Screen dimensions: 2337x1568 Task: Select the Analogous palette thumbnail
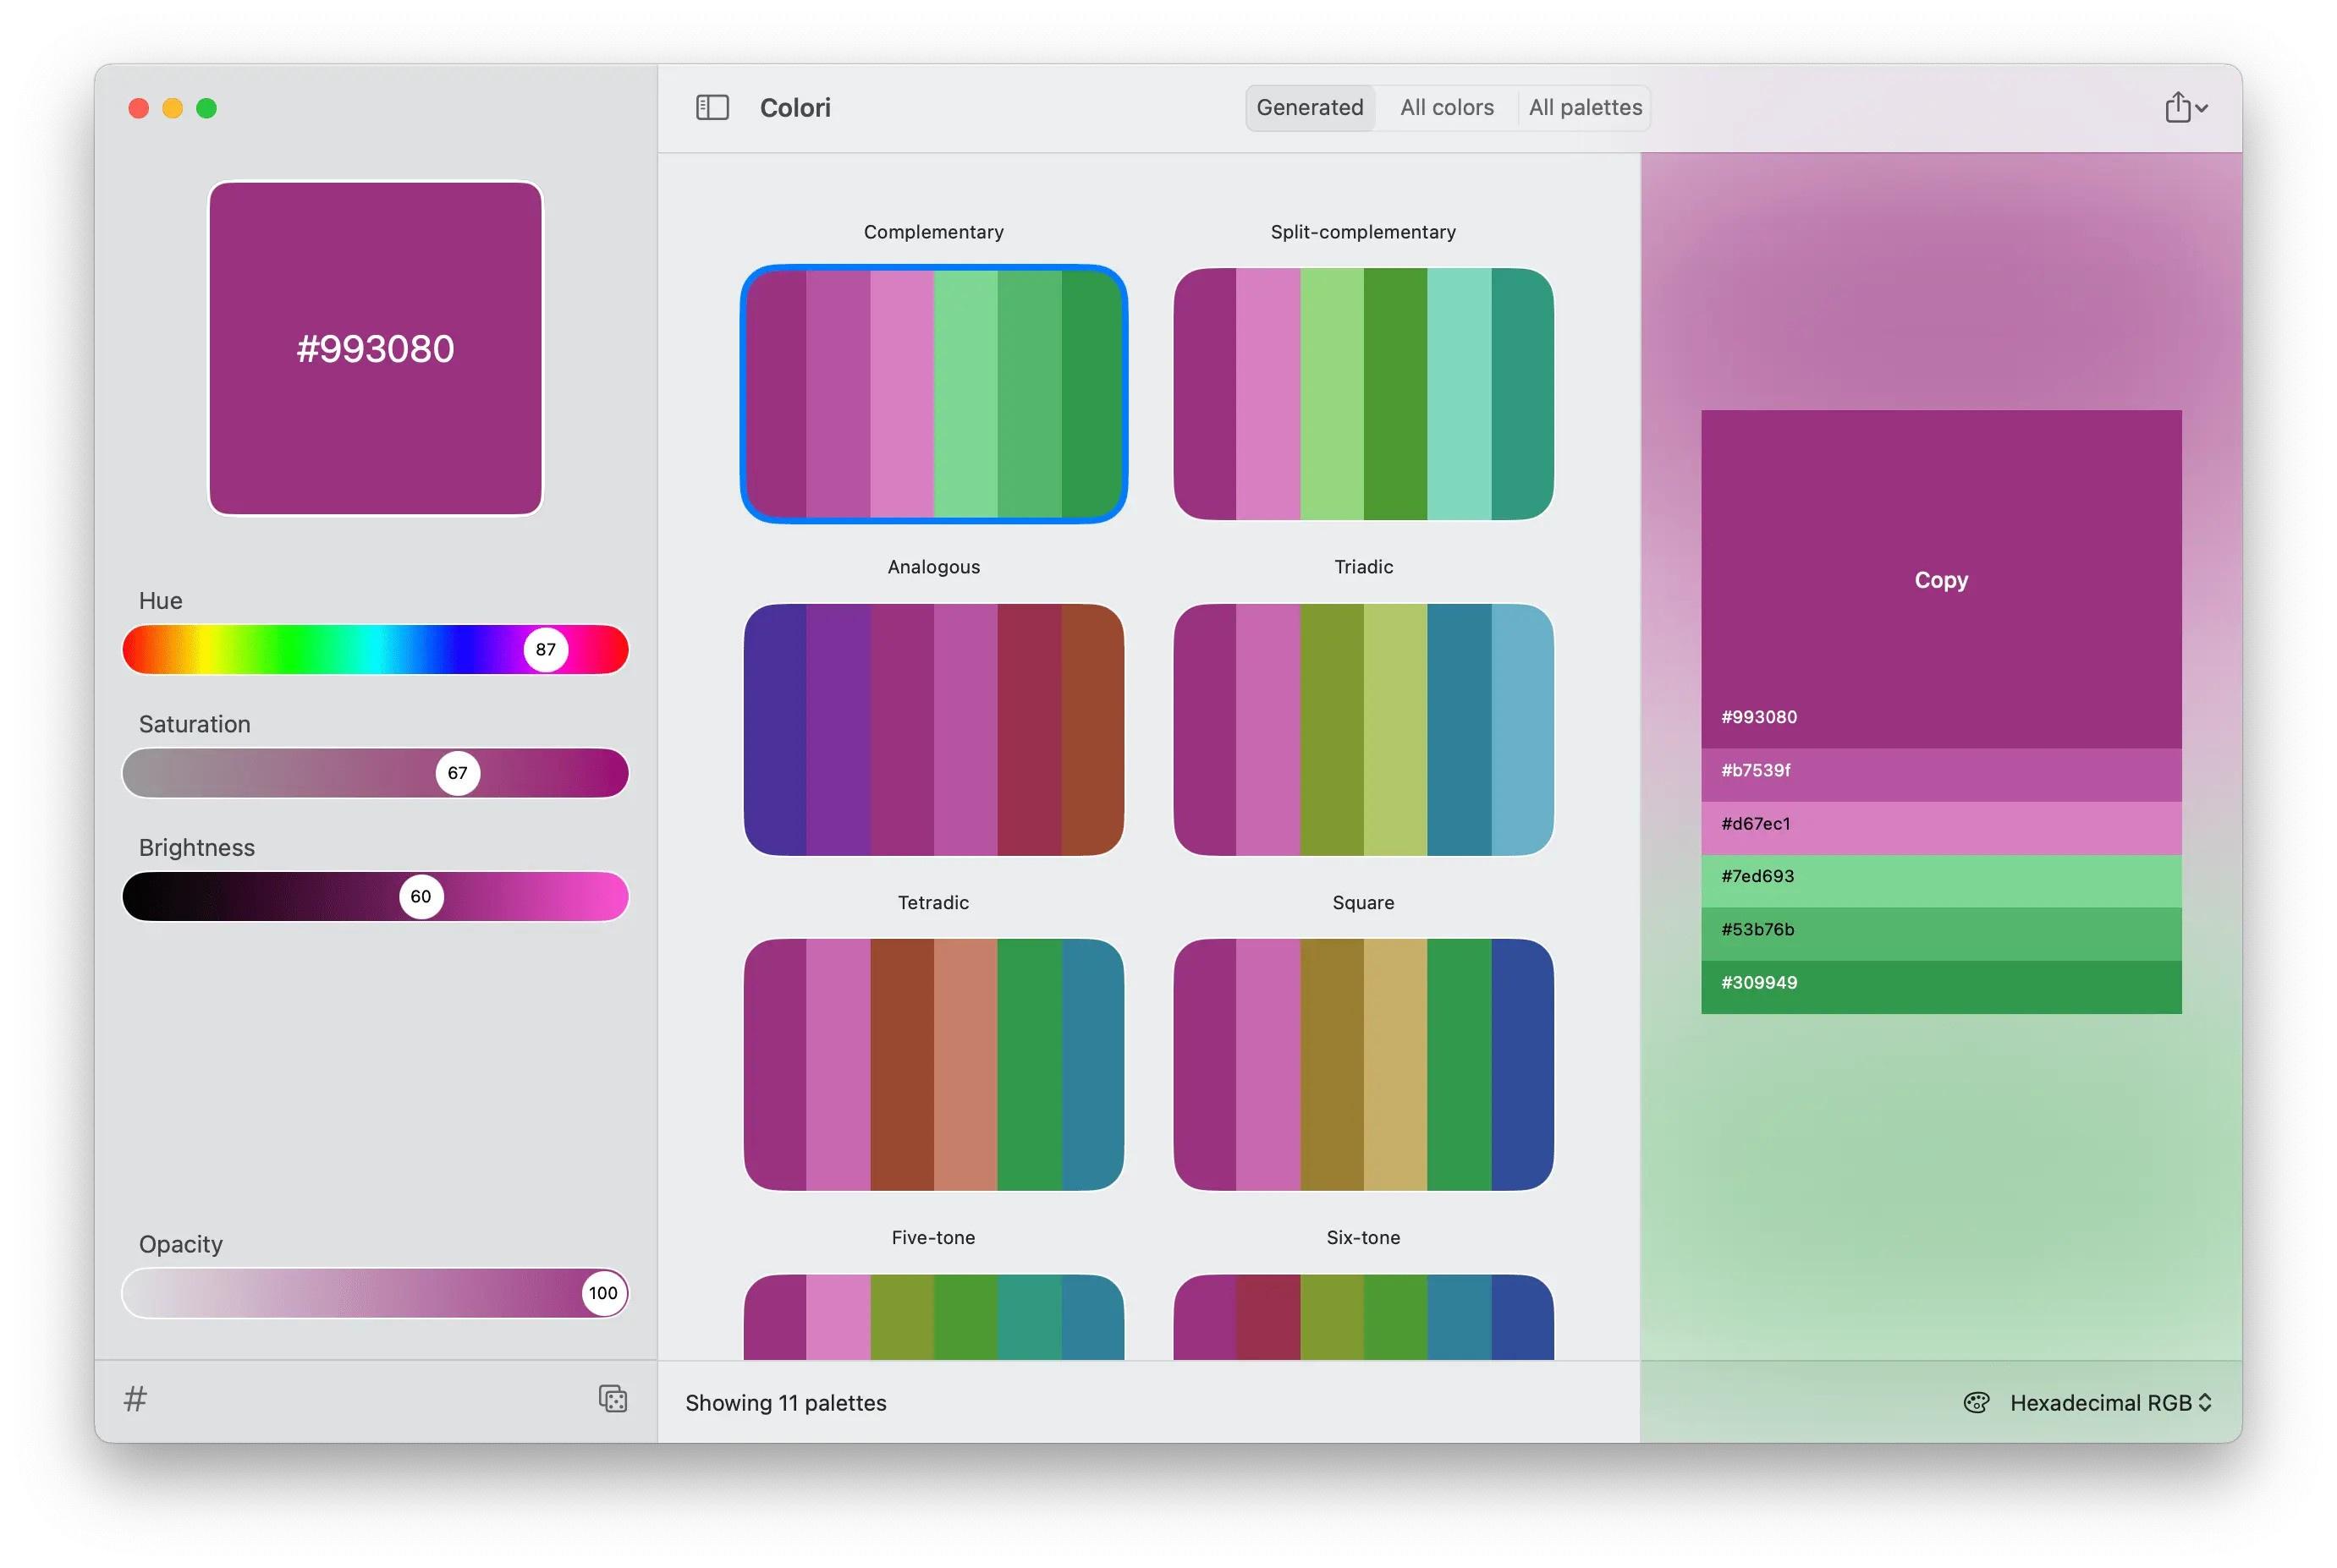932,729
